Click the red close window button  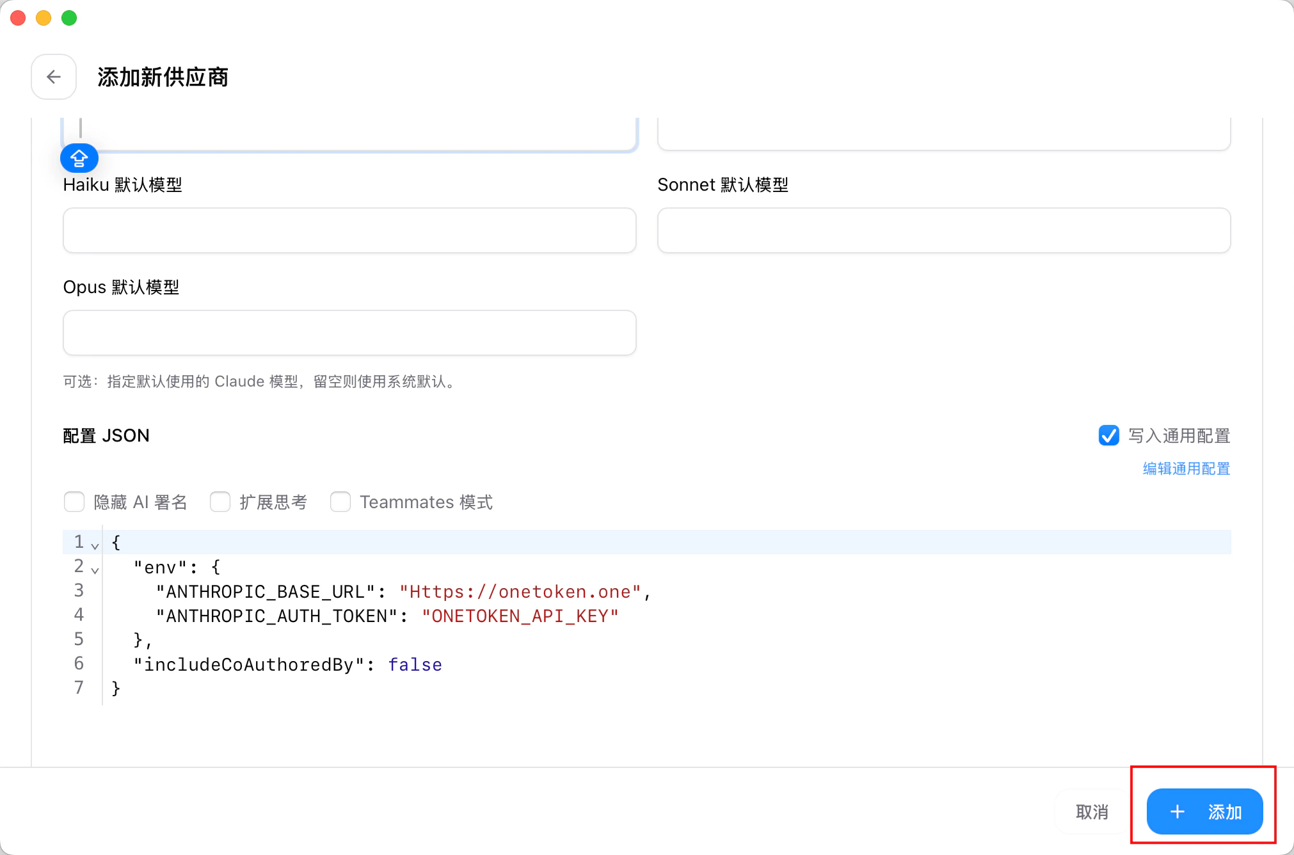coord(18,18)
